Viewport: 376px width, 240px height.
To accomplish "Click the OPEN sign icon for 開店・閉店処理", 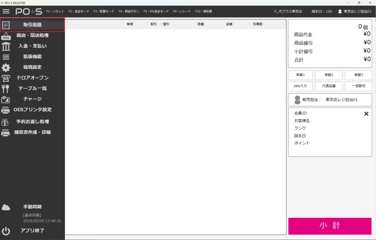I will click(6, 36).
